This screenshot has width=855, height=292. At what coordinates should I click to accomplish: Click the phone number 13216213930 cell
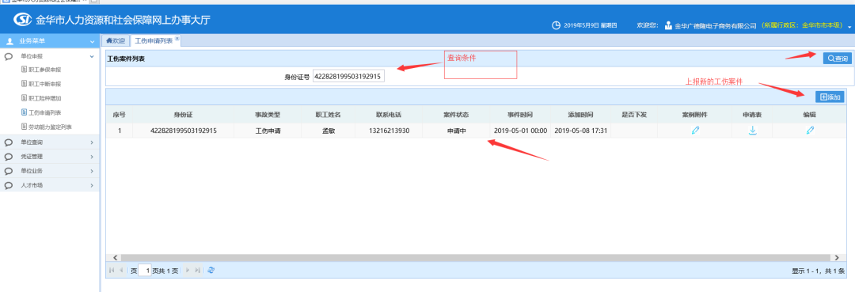pyautogui.click(x=389, y=131)
